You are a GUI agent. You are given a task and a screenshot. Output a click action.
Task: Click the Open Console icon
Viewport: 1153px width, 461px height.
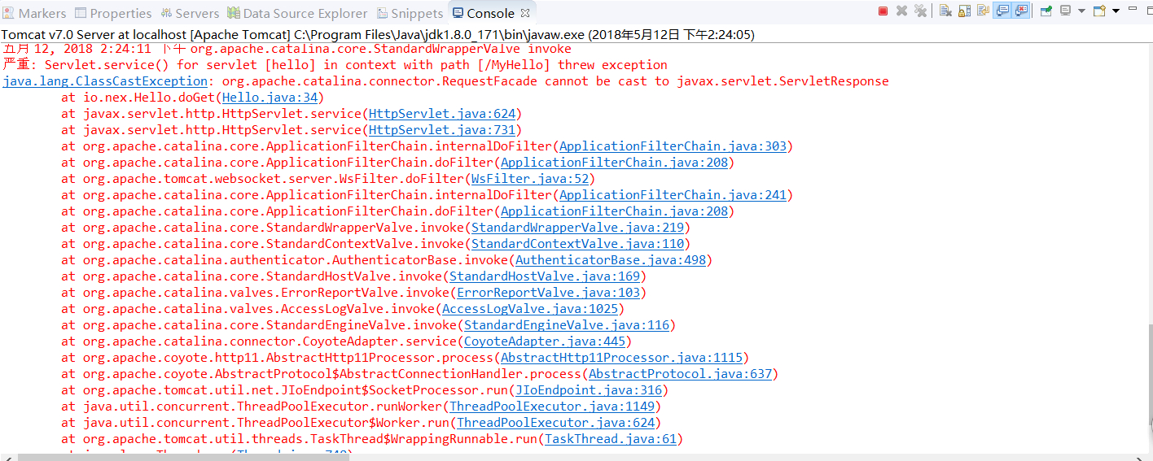(x=1099, y=11)
